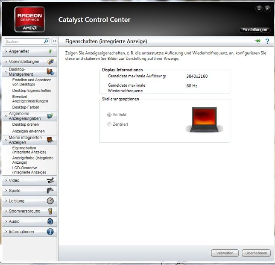Click the Verwerfen button
The height and width of the screenshot is (265, 275).
pyautogui.click(x=225, y=253)
